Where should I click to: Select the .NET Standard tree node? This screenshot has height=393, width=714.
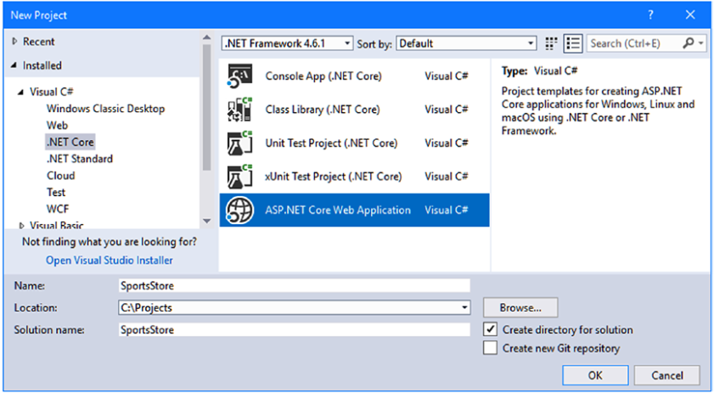80,159
